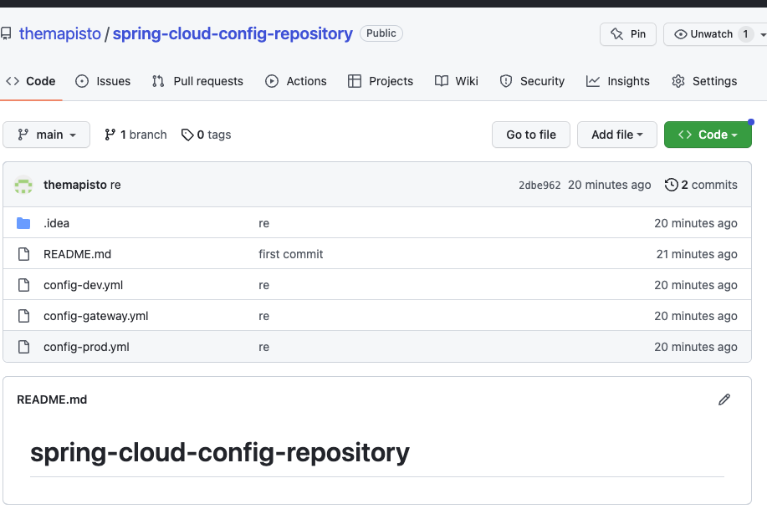
Task: Open the config-prod.yml file
Action: click(x=87, y=347)
